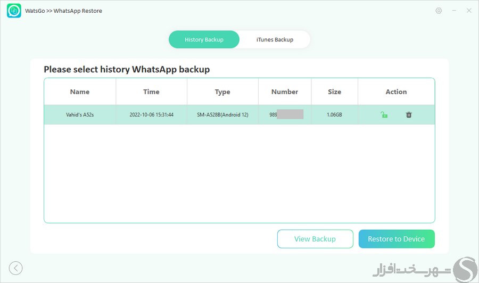Click the View Backup button

click(315, 239)
